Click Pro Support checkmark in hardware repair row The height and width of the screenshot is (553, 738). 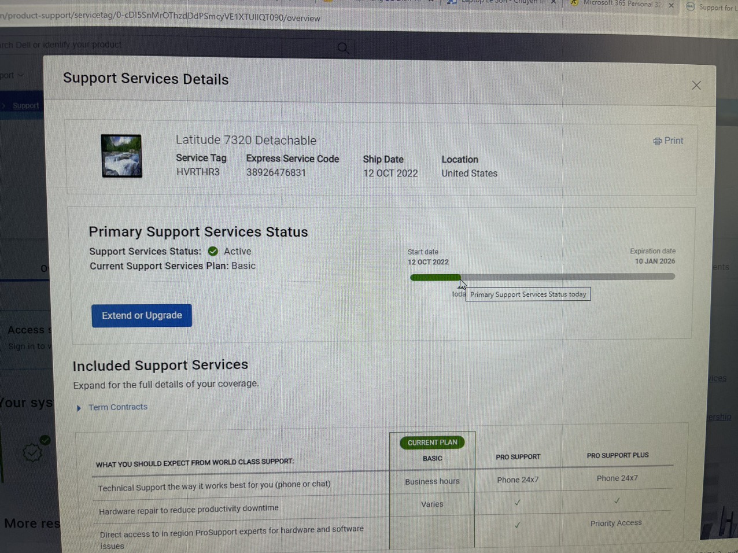pyautogui.click(x=518, y=503)
